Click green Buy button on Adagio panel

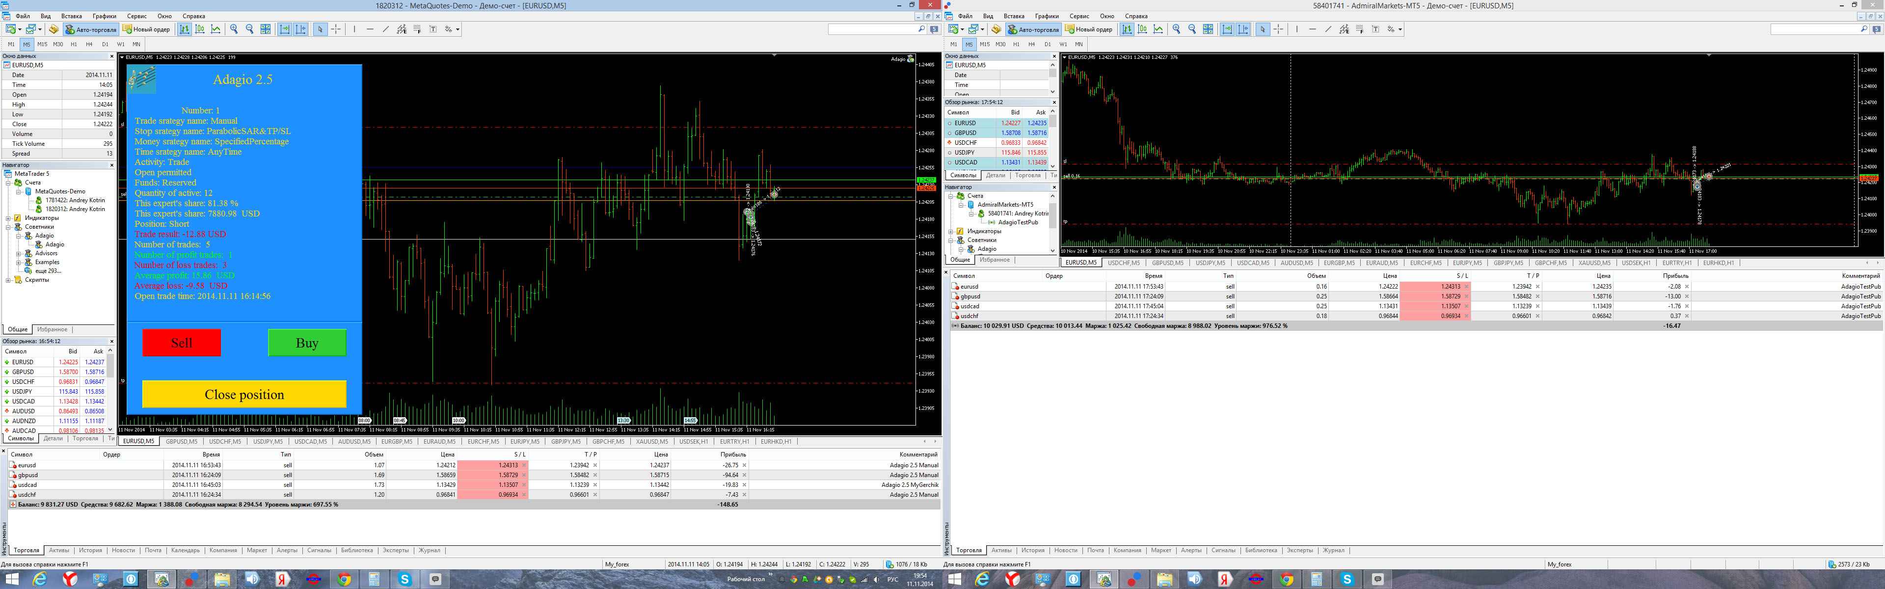point(307,343)
